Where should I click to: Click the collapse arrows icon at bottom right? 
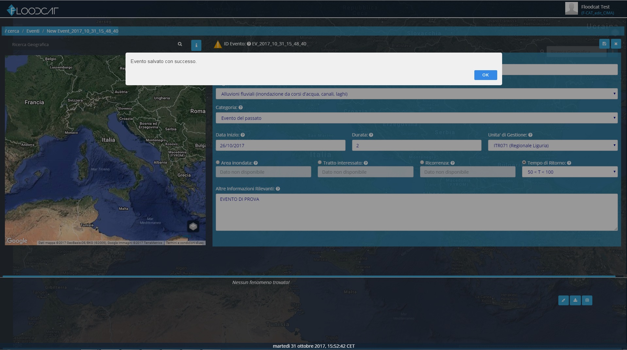(x=563, y=300)
